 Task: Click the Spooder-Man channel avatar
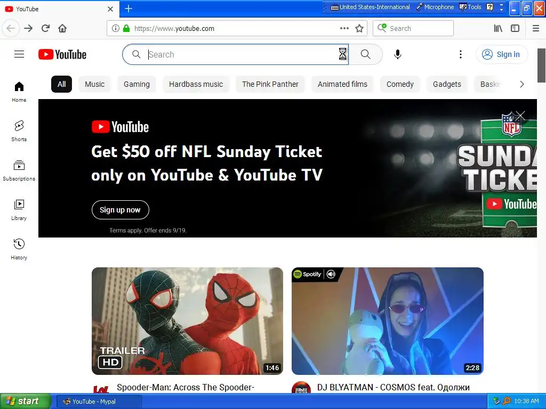101,389
